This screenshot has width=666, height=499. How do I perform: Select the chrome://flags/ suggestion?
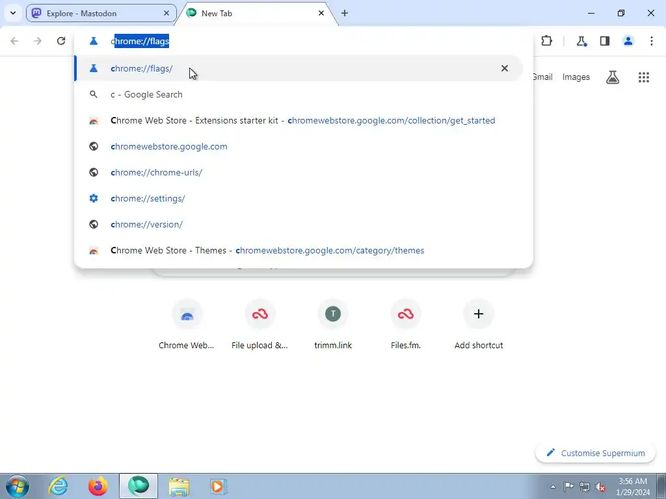(x=298, y=68)
